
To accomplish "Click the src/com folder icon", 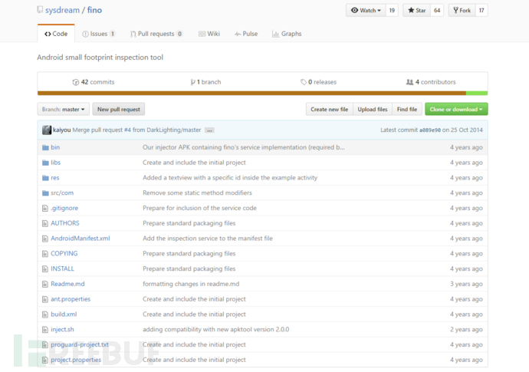I will coord(45,193).
